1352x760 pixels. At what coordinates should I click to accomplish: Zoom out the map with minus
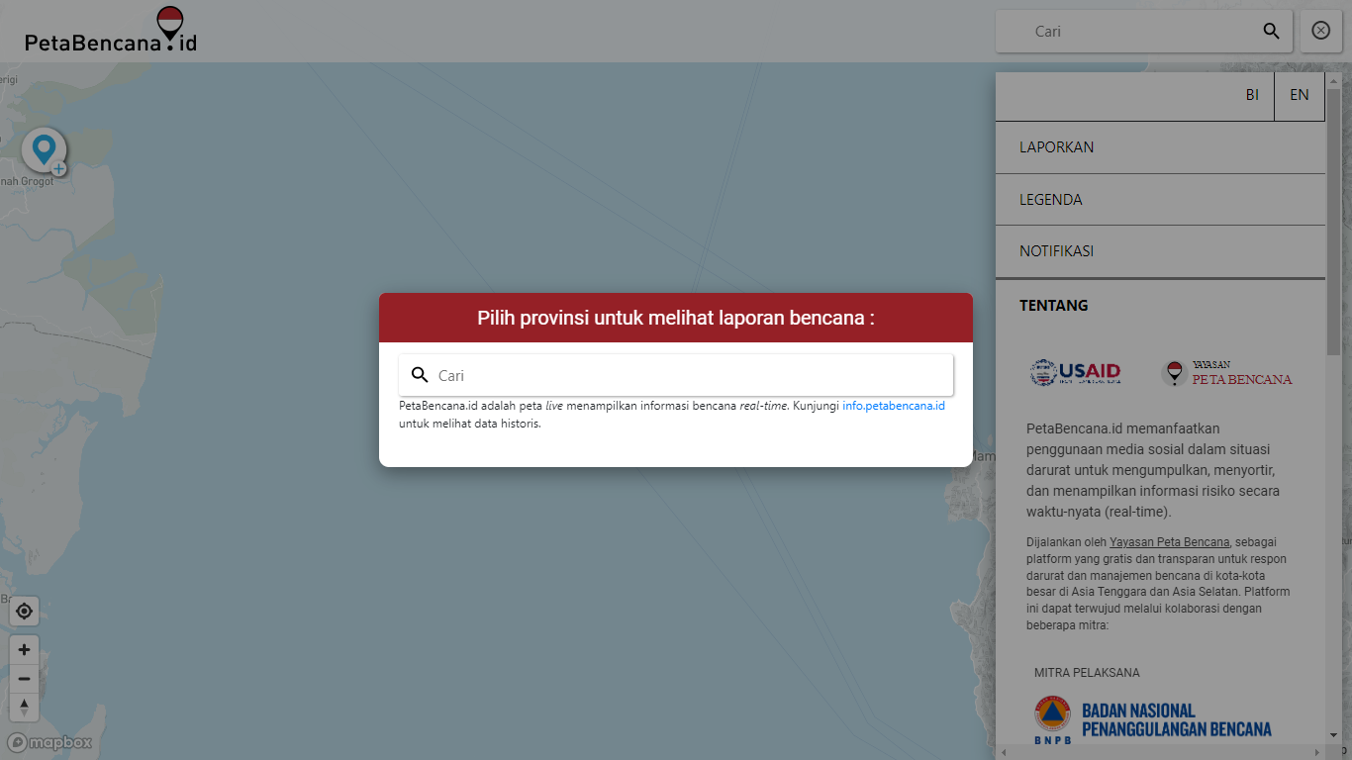24,679
